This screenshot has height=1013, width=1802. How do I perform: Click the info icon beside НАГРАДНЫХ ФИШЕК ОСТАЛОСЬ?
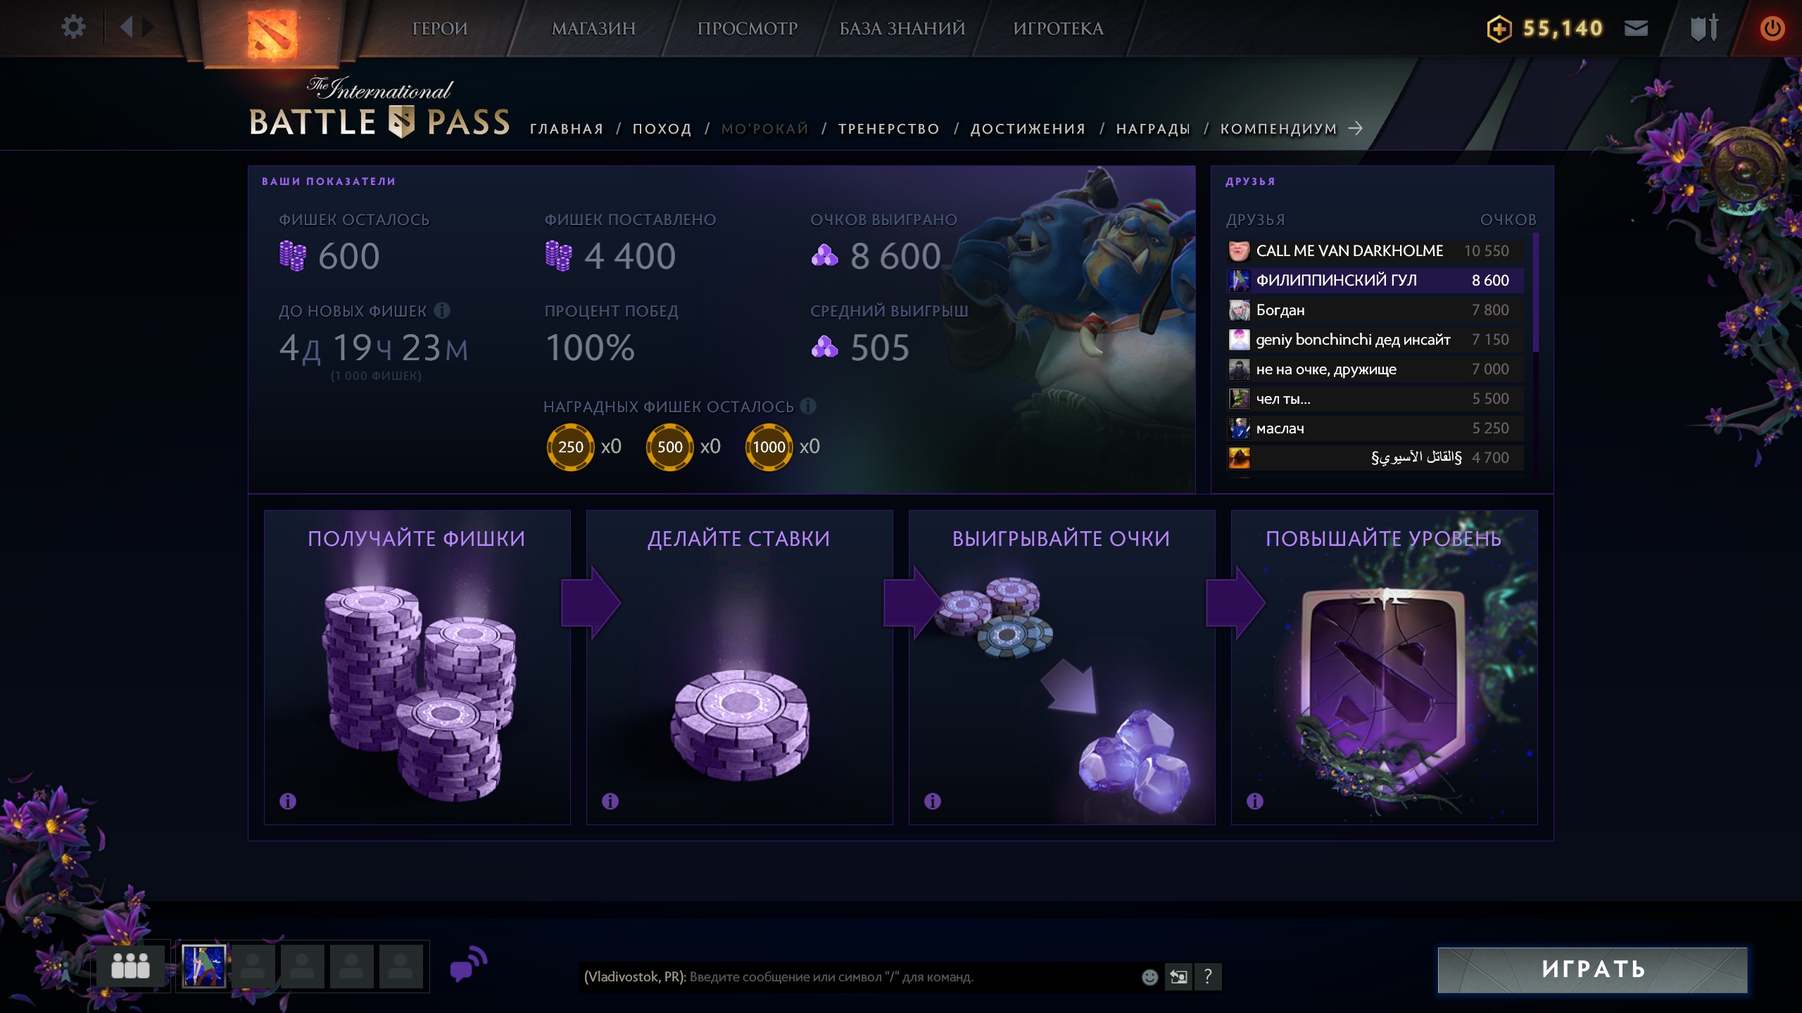coord(808,406)
